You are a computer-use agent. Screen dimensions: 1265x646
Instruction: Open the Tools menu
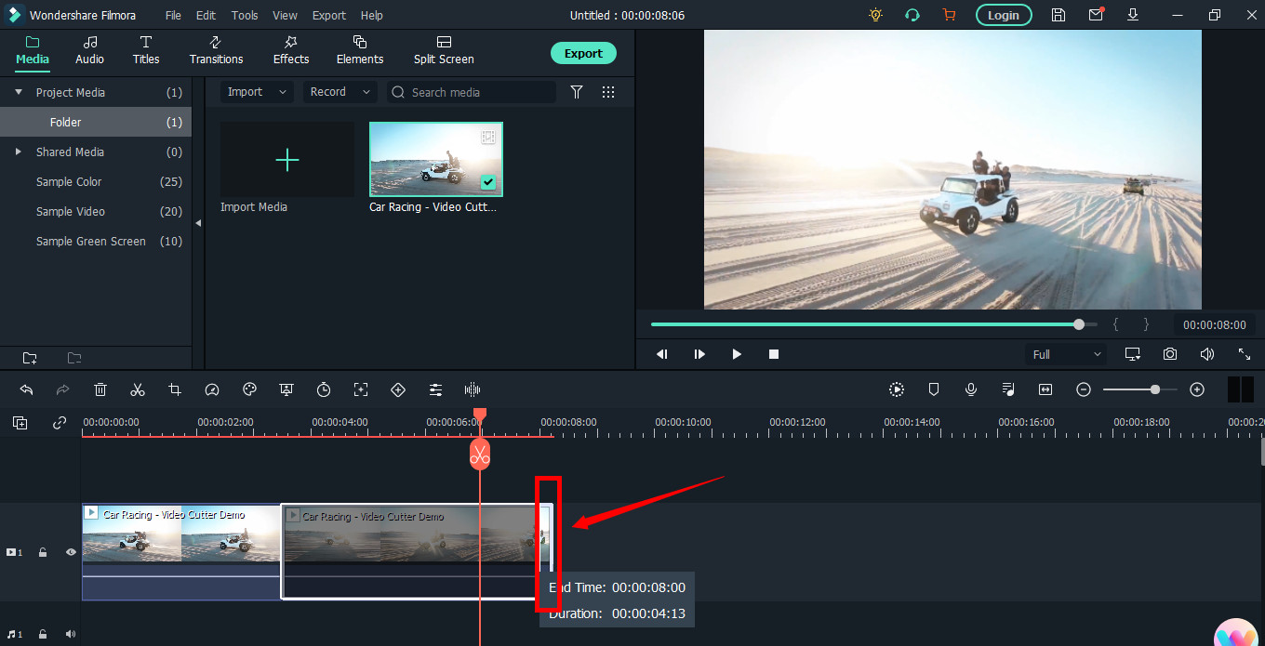click(245, 15)
